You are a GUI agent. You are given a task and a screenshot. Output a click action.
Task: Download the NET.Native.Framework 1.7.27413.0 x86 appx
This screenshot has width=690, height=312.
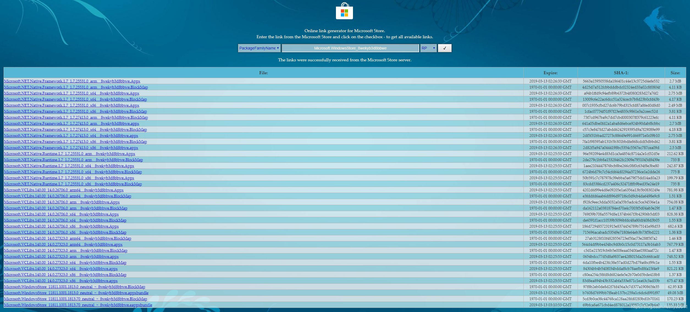[71, 148]
